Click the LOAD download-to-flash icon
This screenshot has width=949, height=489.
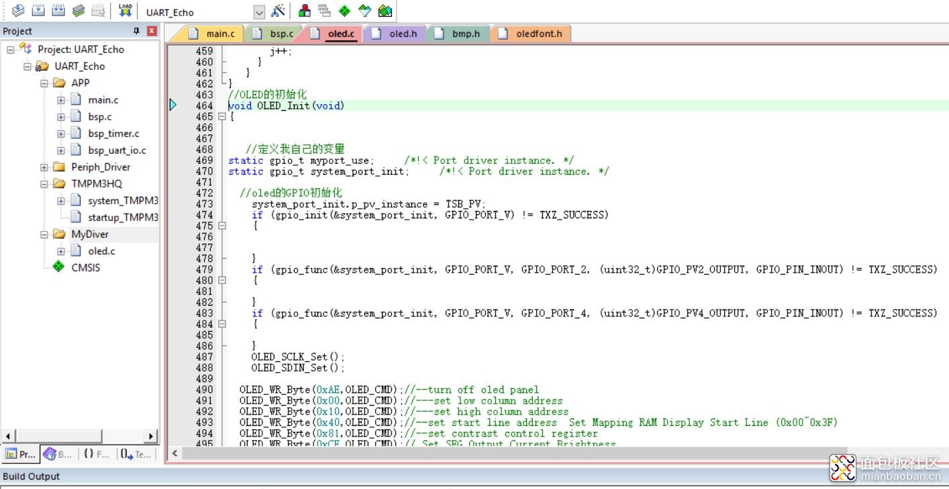point(125,11)
